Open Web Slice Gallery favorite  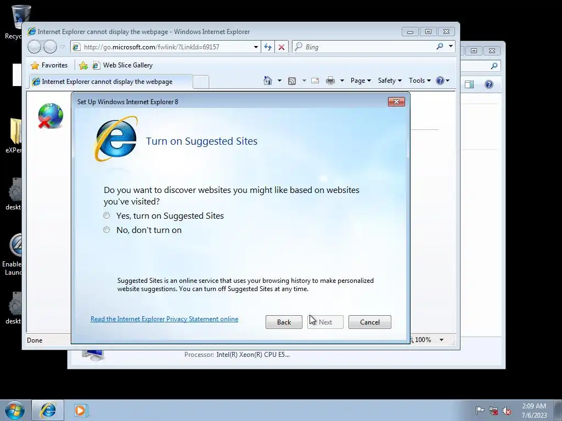click(x=122, y=65)
